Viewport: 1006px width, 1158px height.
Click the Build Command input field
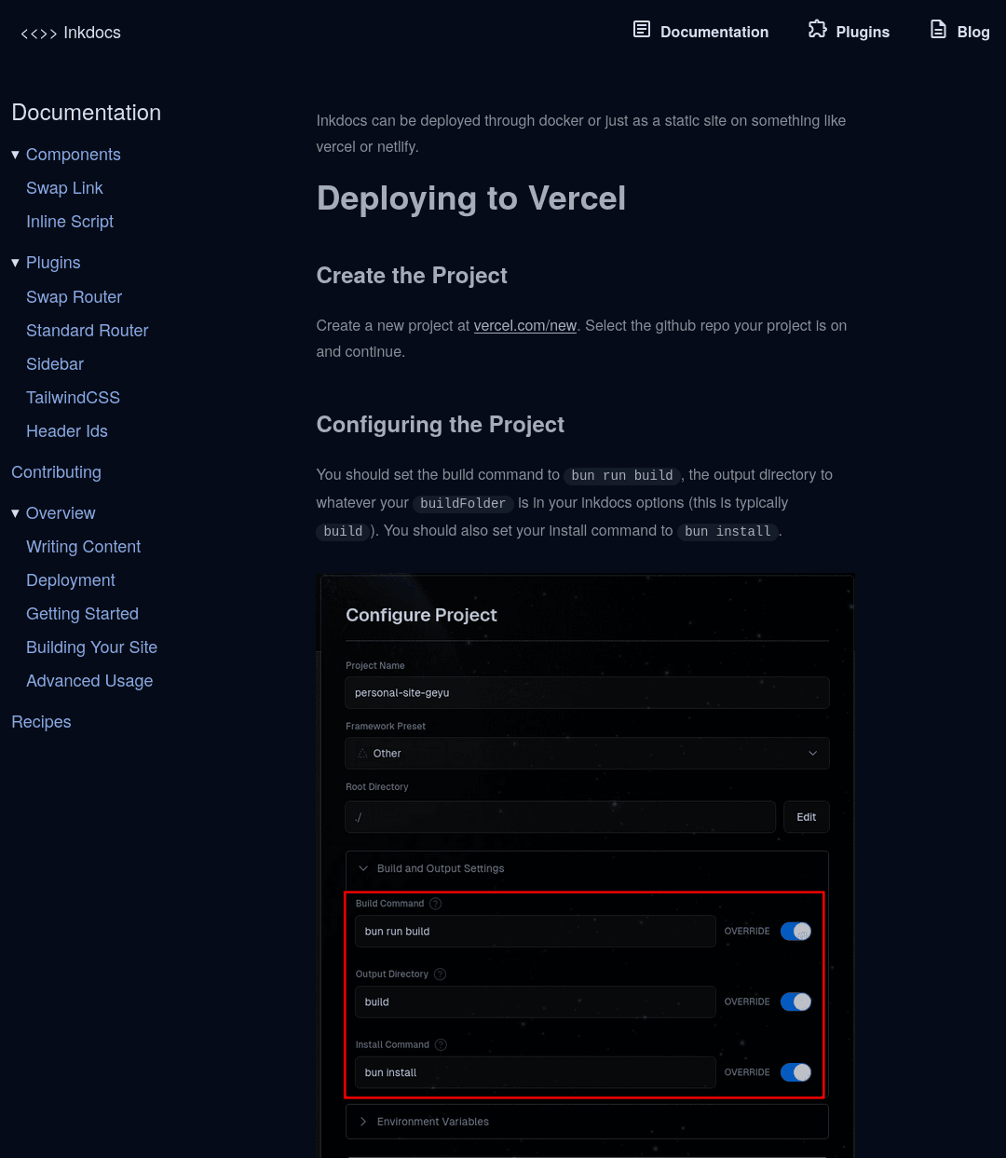[535, 932]
